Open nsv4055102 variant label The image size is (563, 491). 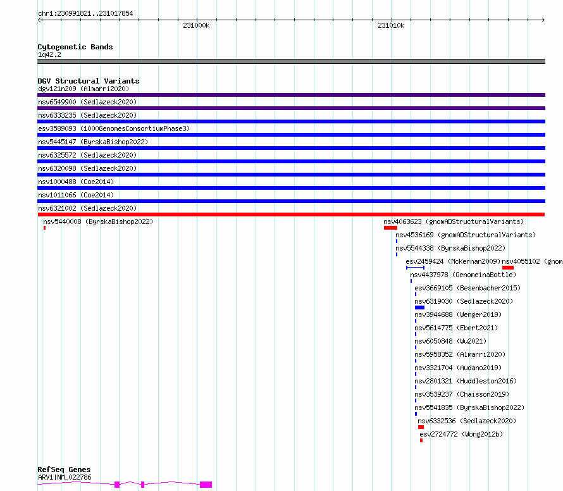point(532,261)
